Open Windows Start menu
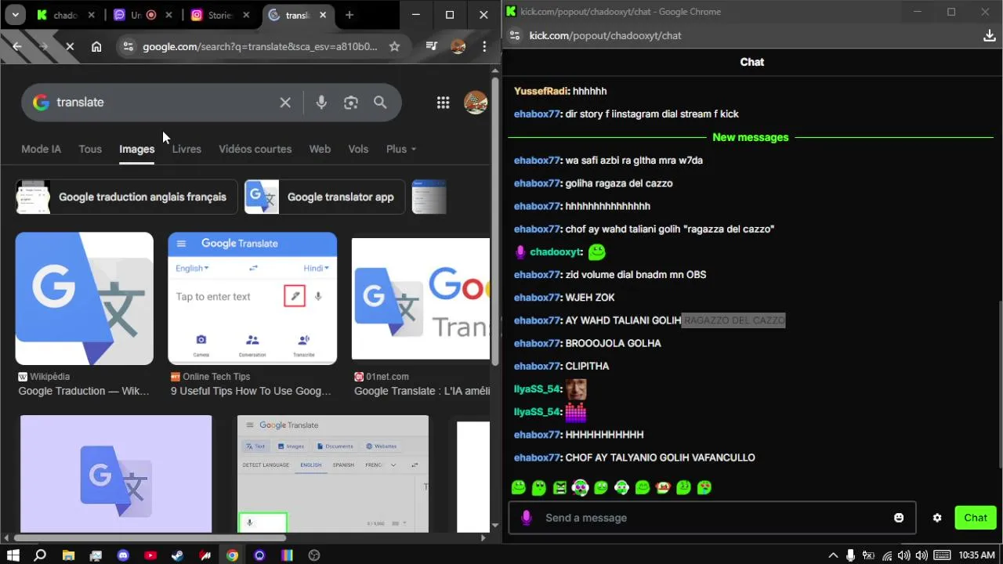Screen dimensions: 1003x564 13,555
